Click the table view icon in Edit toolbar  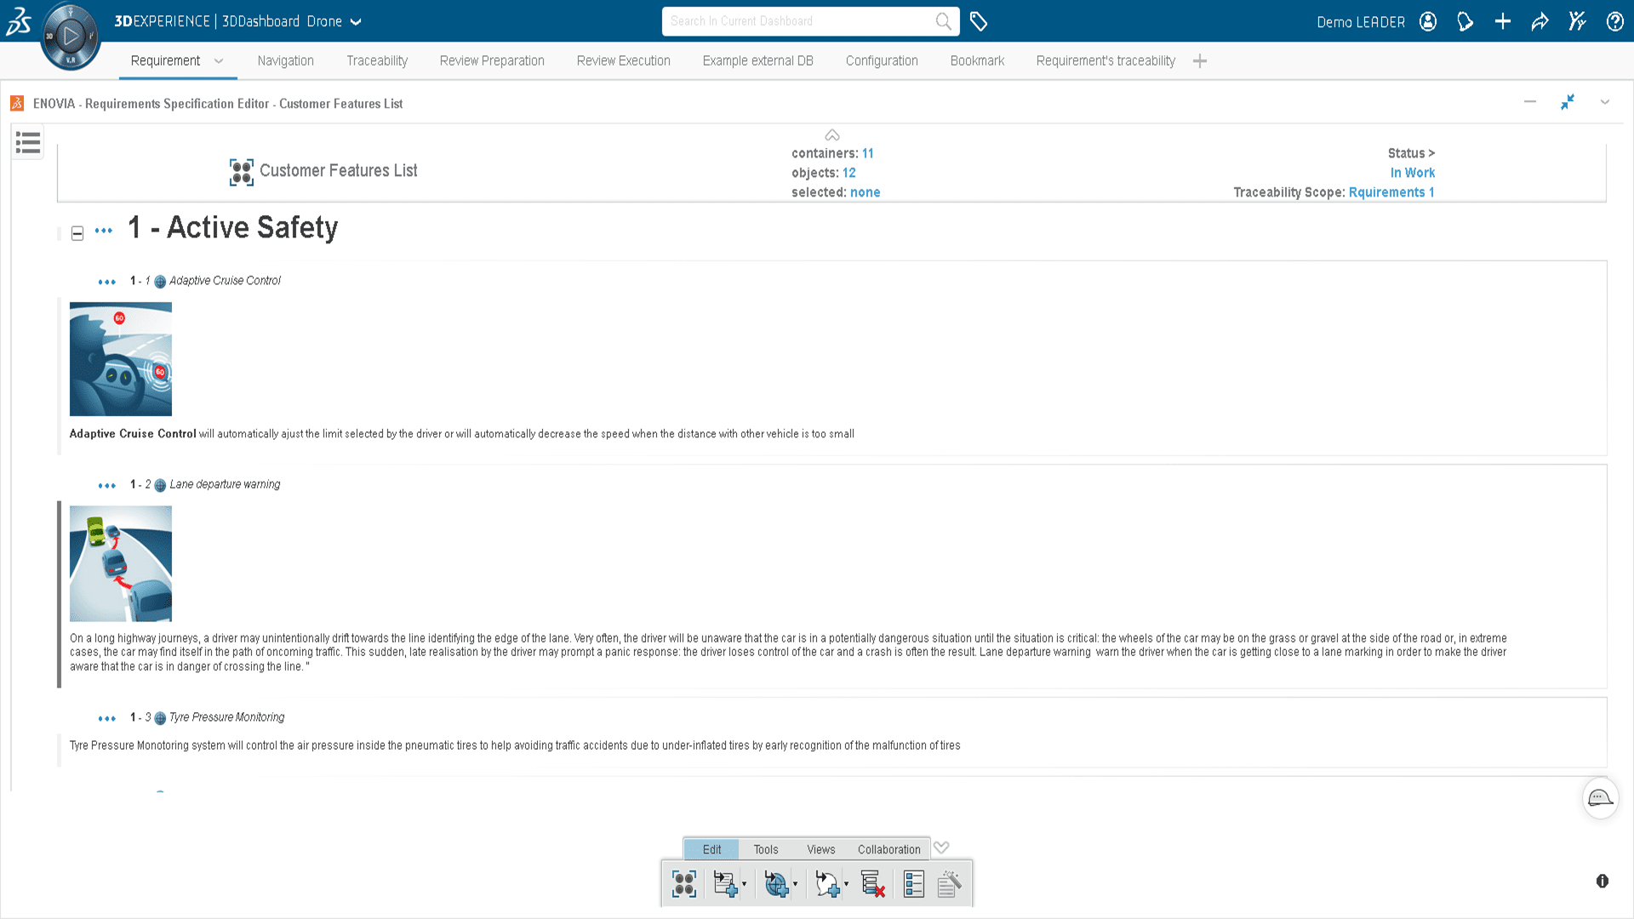[913, 884]
